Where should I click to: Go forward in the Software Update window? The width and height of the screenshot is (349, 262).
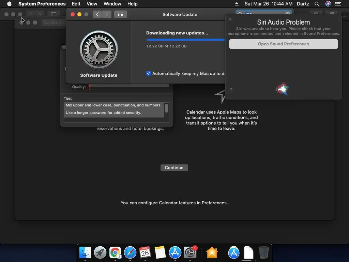pos(107,14)
